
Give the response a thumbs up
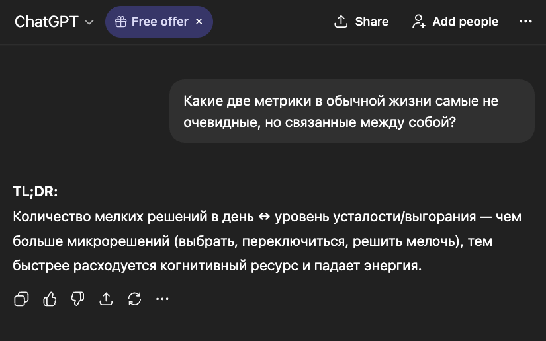50,299
